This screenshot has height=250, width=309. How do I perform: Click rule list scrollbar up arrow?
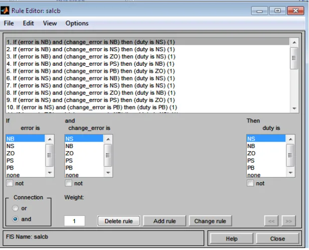pyautogui.click(x=294, y=42)
